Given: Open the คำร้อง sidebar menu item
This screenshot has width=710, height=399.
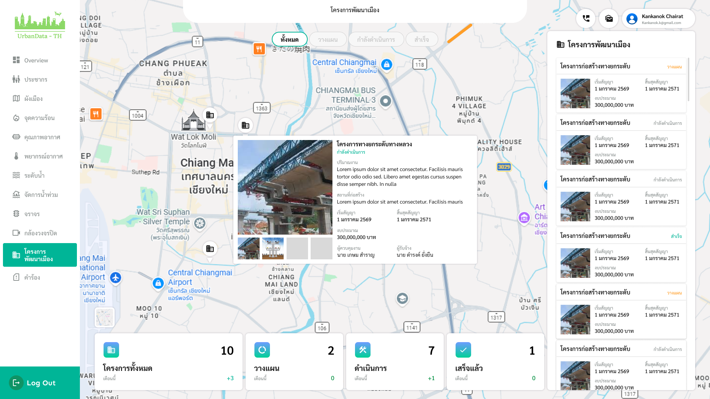Looking at the screenshot, I should [32, 277].
